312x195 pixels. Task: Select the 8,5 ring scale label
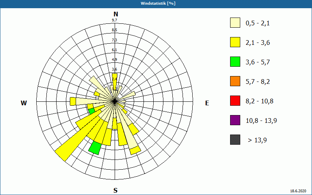114,30
